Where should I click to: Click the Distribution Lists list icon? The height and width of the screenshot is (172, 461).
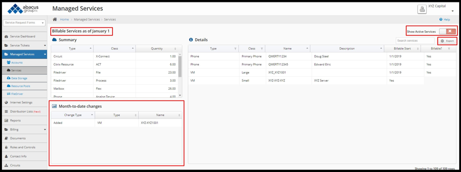[6, 112]
